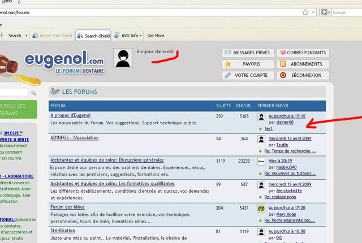Click the Déconnexion button
This screenshot has width=362, height=243.
[303, 75]
